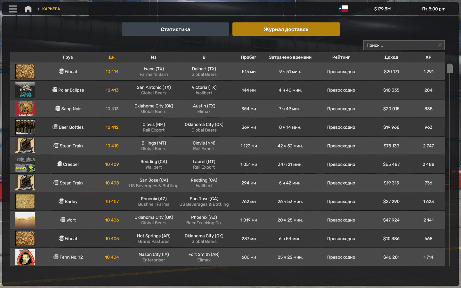Switch to the Статистика tab

click(175, 29)
